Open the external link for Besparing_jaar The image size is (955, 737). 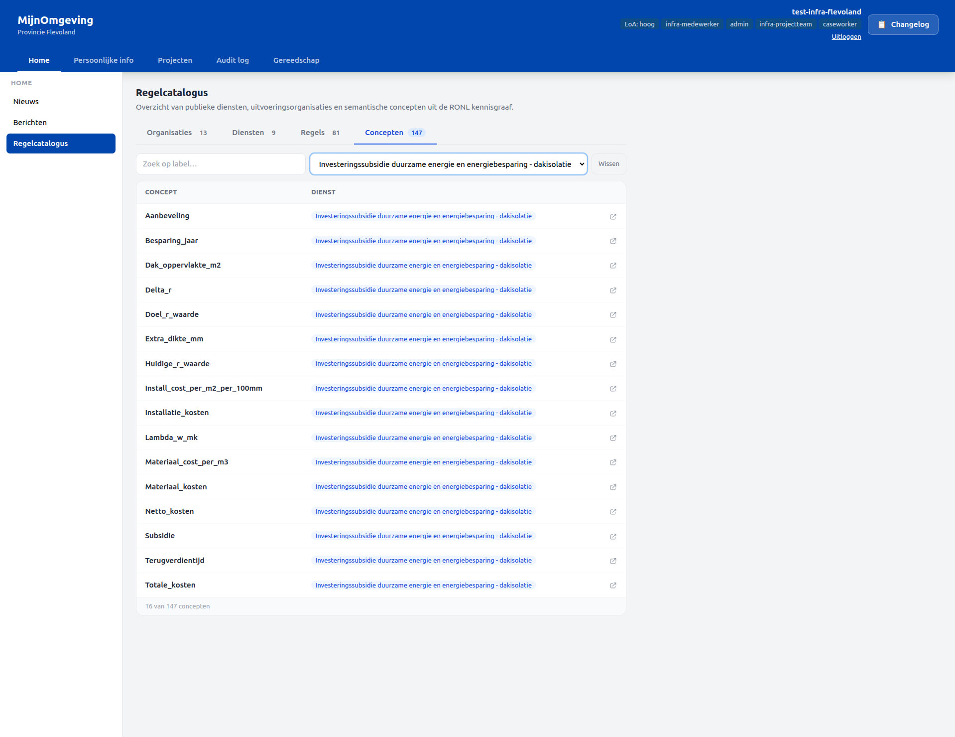pyautogui.click(x=613, y=241)
